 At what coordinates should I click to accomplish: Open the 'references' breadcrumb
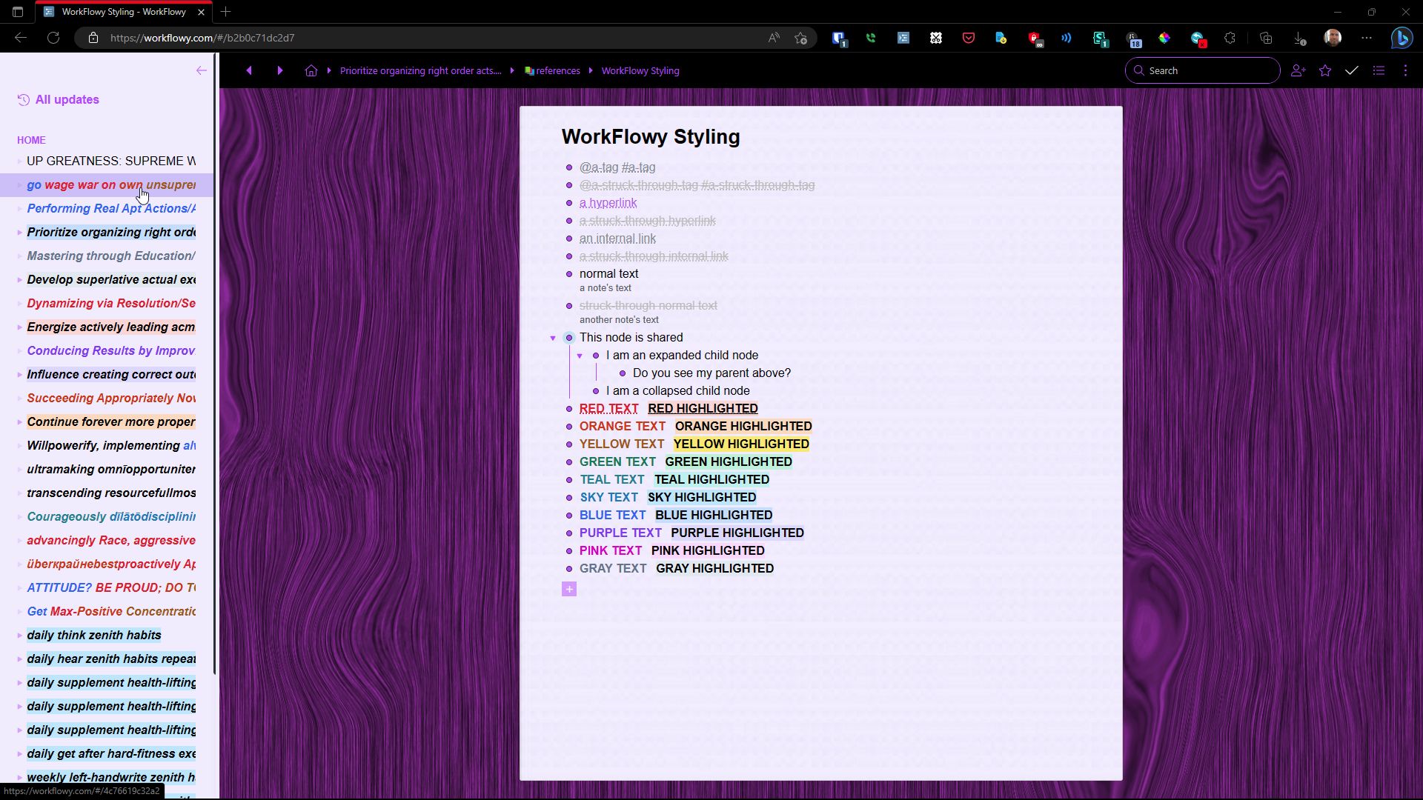(x=552, y=71)
